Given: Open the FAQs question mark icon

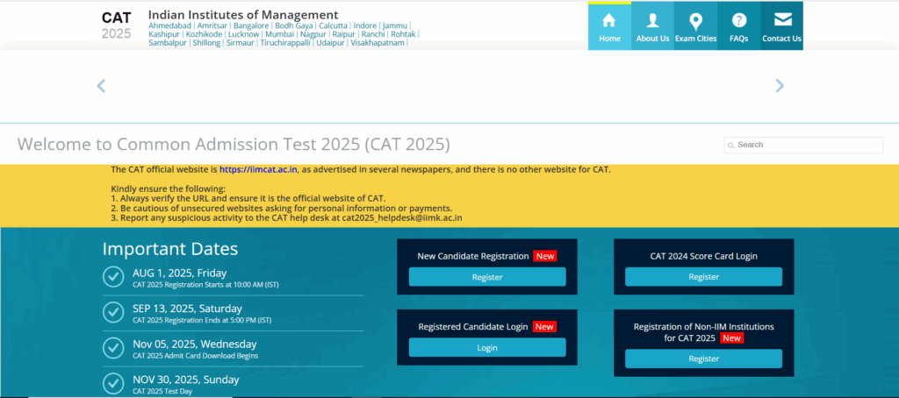Looking at the screenshot, I should (x=739, y=20).
